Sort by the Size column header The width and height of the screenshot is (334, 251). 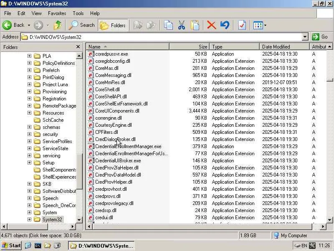[189, 46]
